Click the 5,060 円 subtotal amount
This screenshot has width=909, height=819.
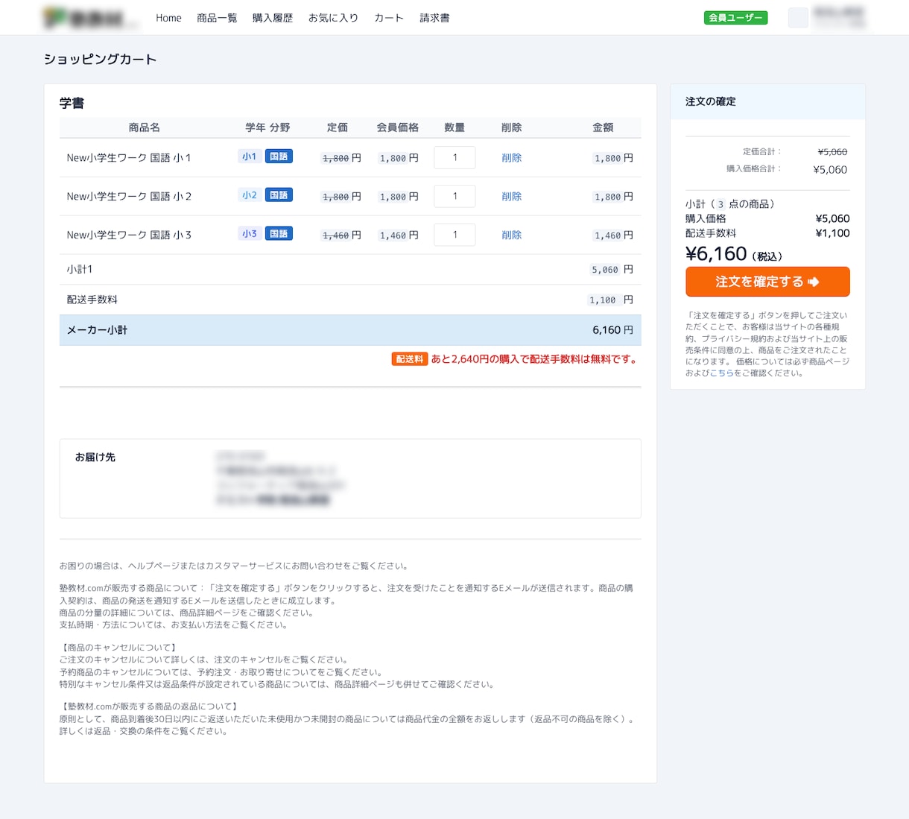pos(612,270)
